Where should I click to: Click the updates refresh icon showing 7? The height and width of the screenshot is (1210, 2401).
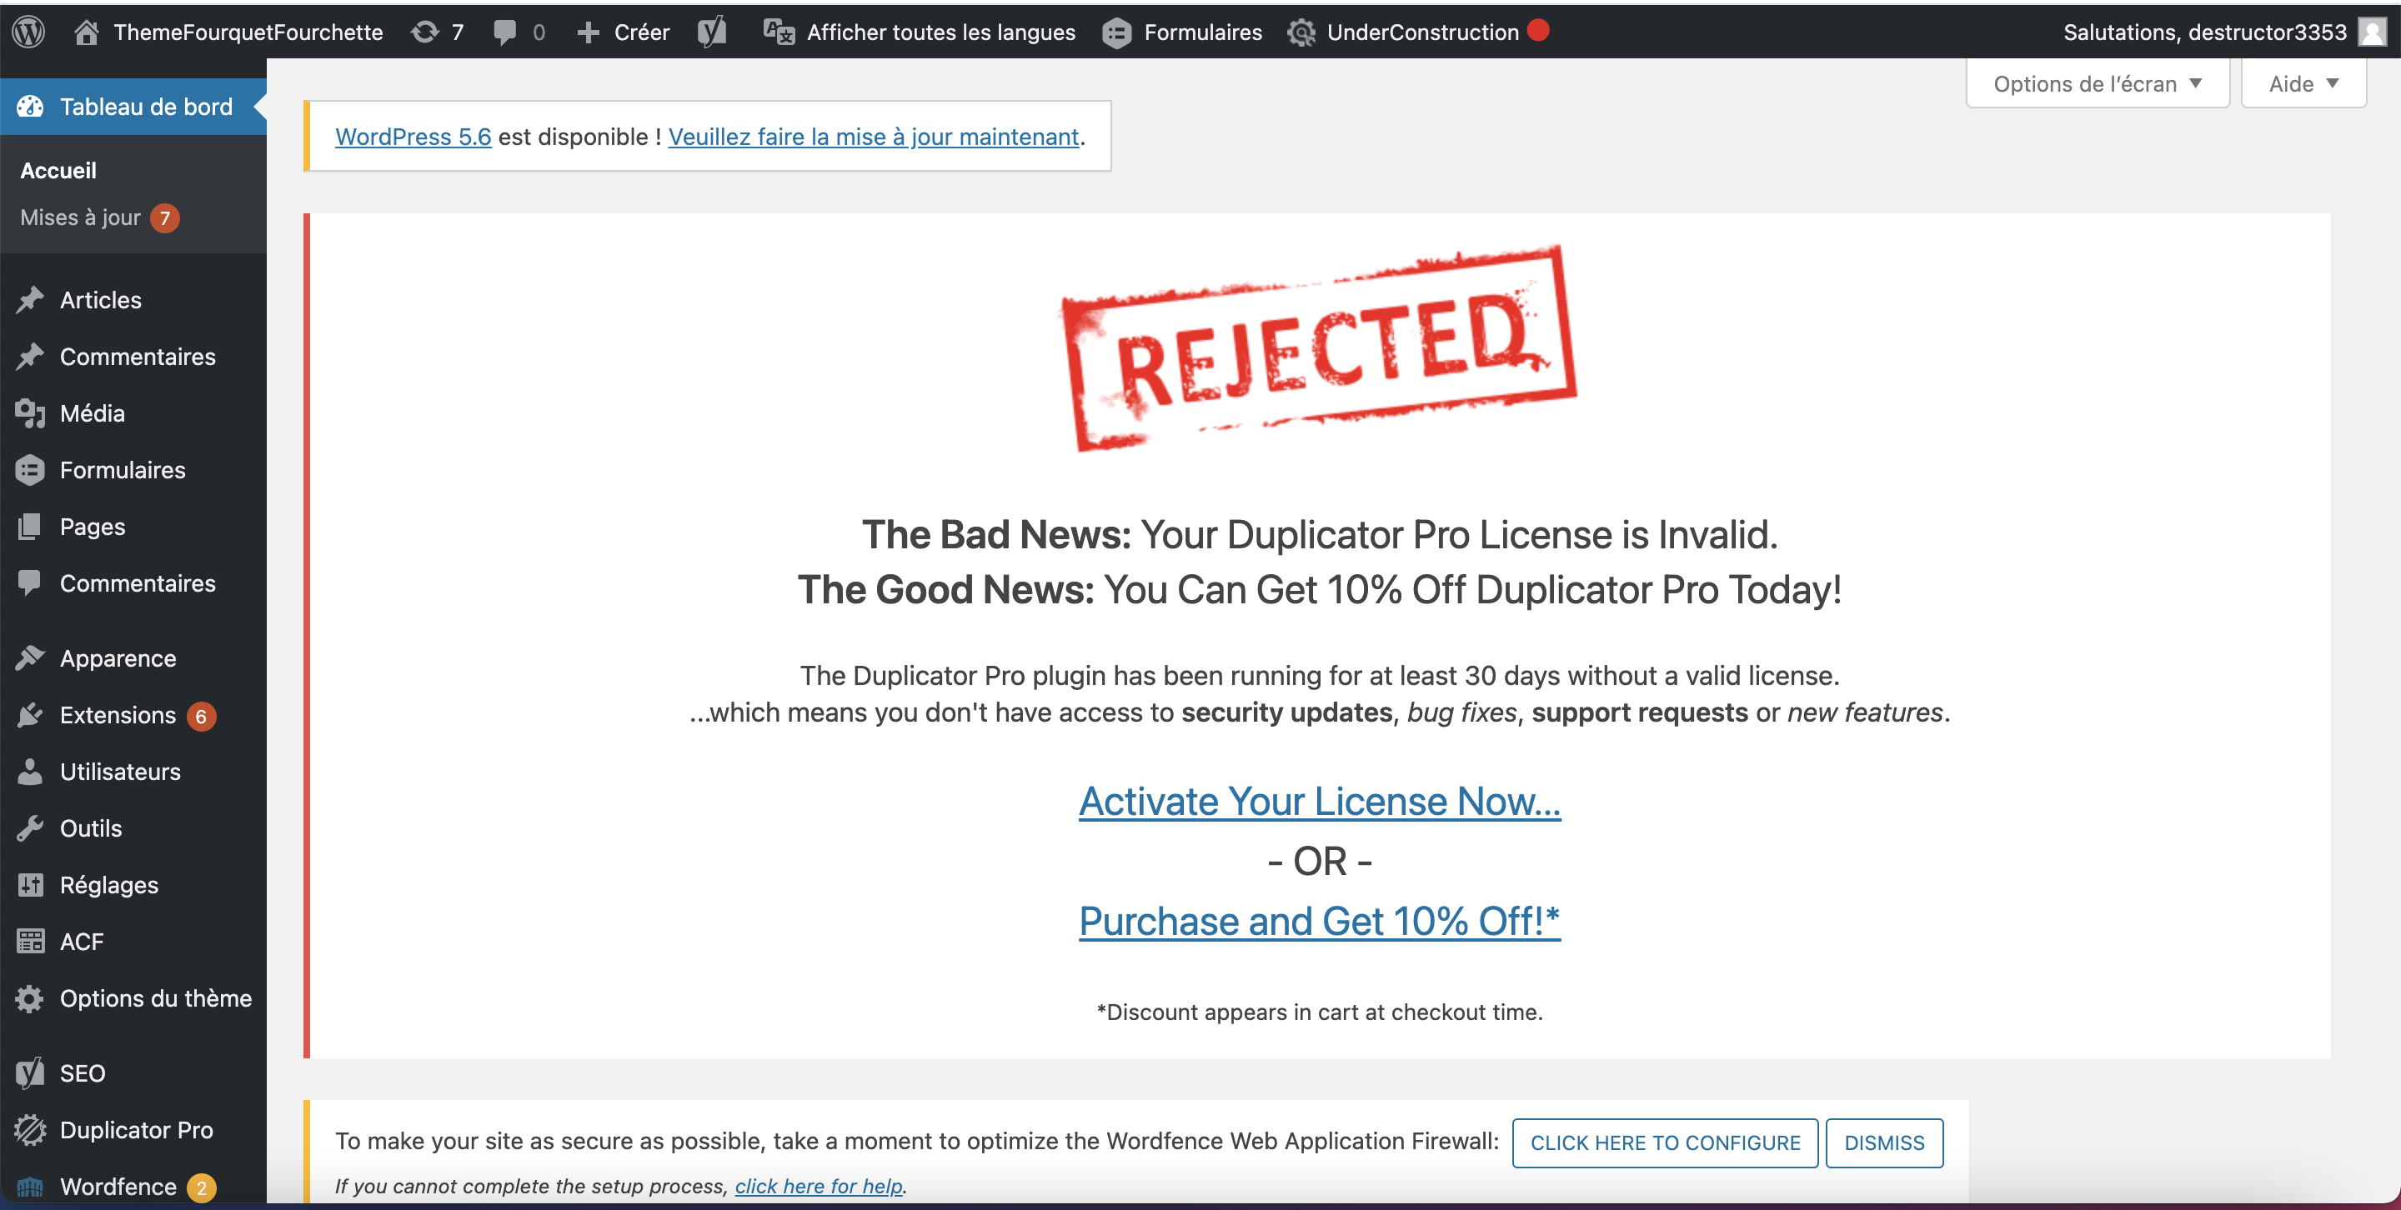coord(425,32)
